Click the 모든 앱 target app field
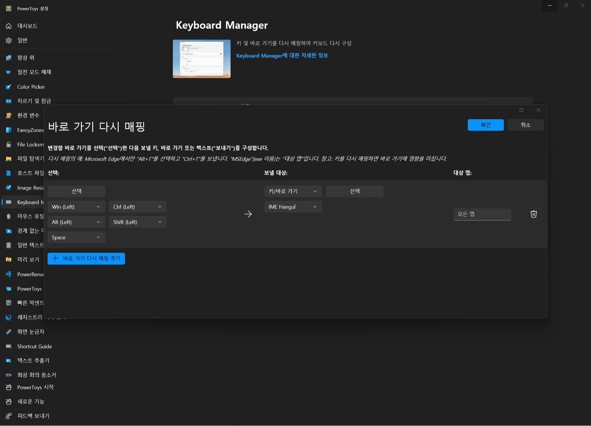 (482, 214)
